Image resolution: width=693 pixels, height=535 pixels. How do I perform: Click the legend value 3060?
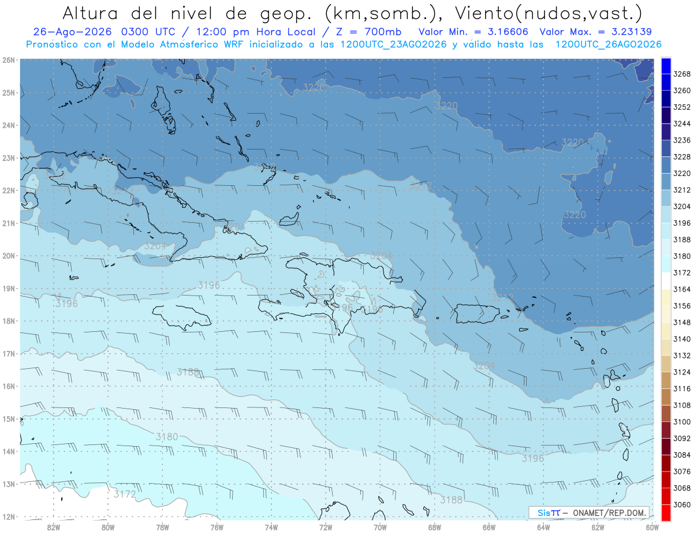pyautogui.click(x=682, y=504)
